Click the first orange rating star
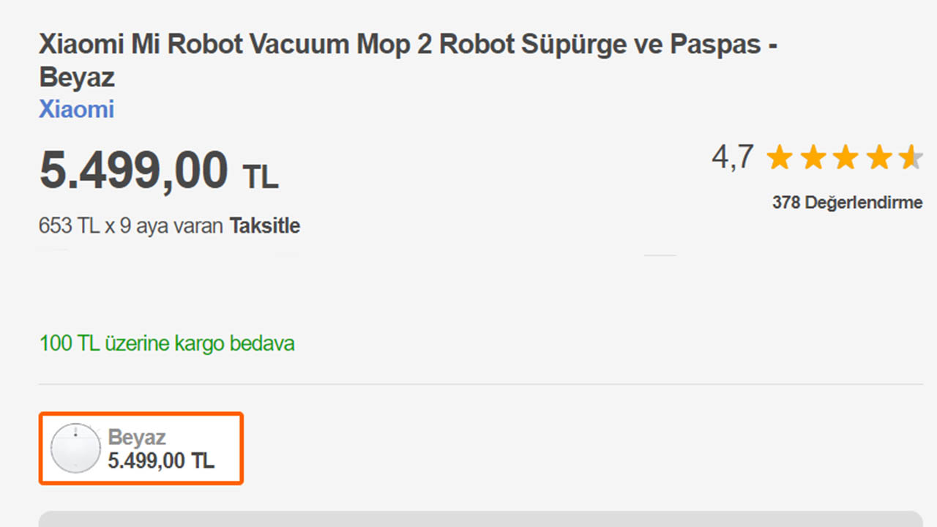This screenshot has width=937, height=527. click(780, 157)
